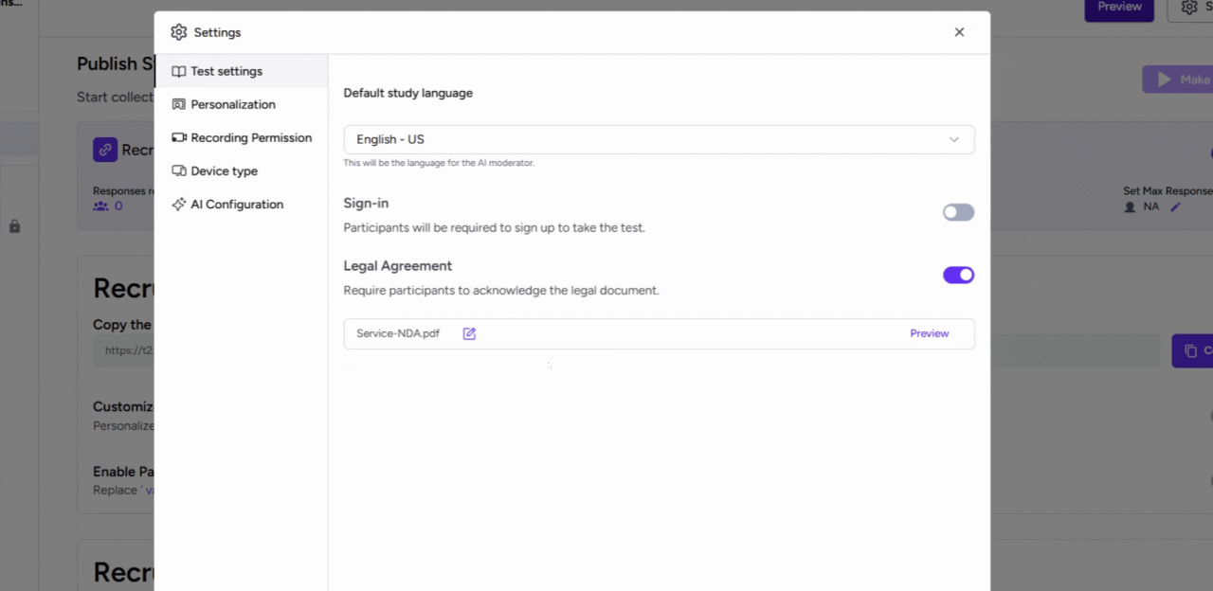1213x591 pixels.
Task: Click the pencil icon beside NA max responses
Action: pos(1175,206)
